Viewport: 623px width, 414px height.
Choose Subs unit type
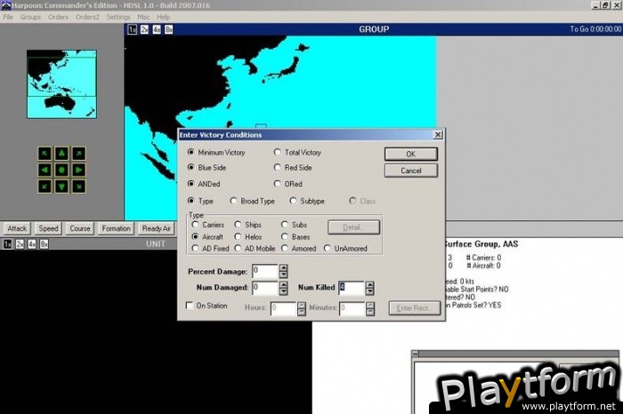[x=294, y=225]
